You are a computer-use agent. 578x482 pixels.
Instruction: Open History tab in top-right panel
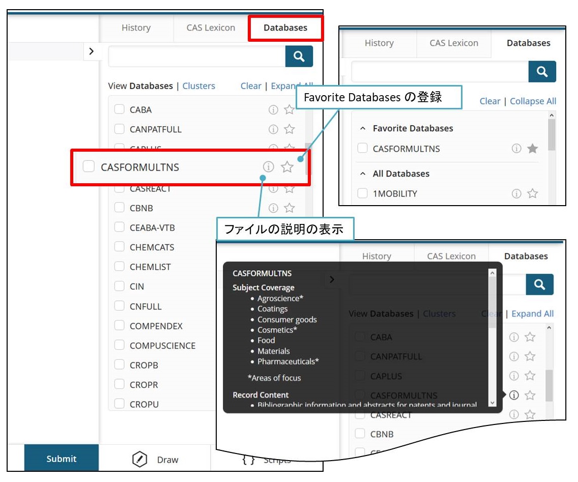(x=380, y=43)
